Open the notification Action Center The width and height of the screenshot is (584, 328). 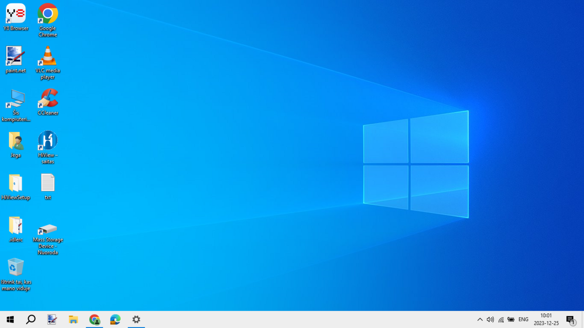pyautogui.click(x=570, y=319)
